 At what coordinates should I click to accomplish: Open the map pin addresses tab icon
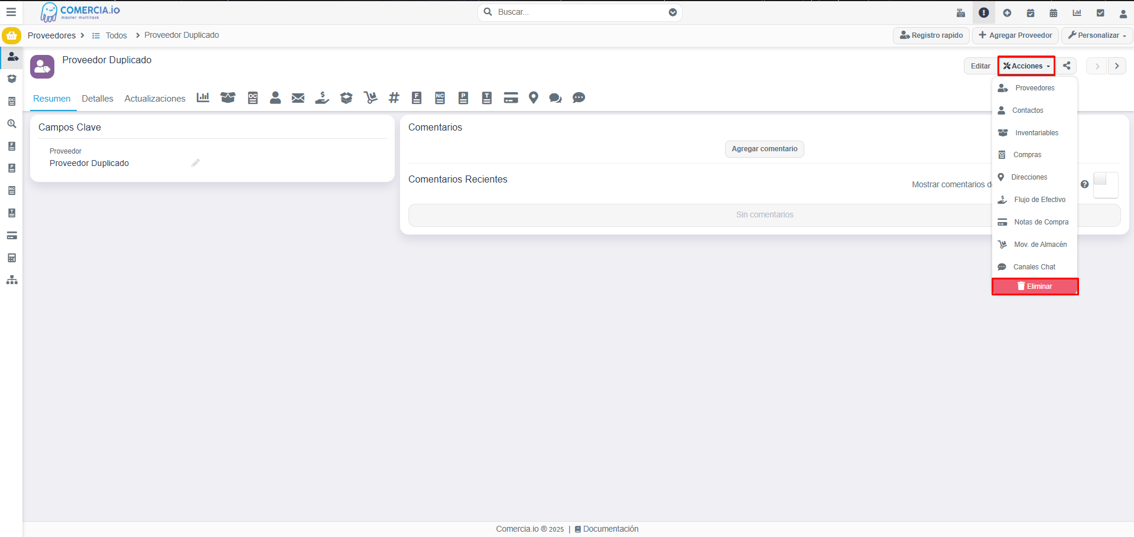[534, 98]
